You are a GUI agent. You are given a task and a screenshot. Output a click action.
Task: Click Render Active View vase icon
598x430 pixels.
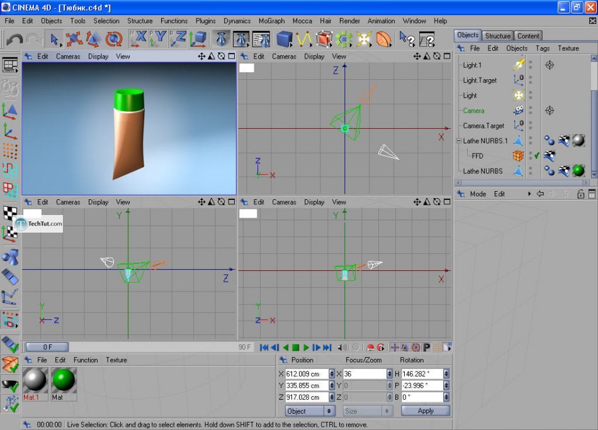[x=222, y=39]
